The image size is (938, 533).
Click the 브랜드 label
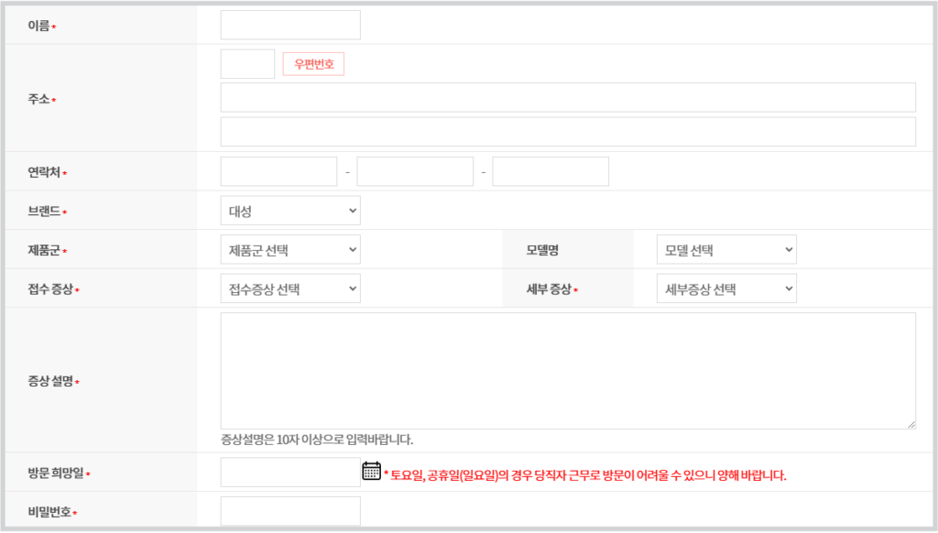[x=44, y=212]
